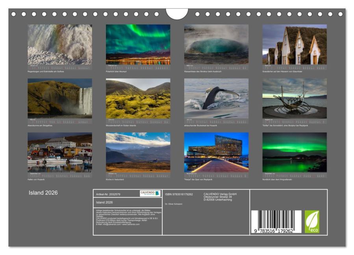
Task: Select the Sólfar ship sculpture photo
Action: (x=295, y=98)
